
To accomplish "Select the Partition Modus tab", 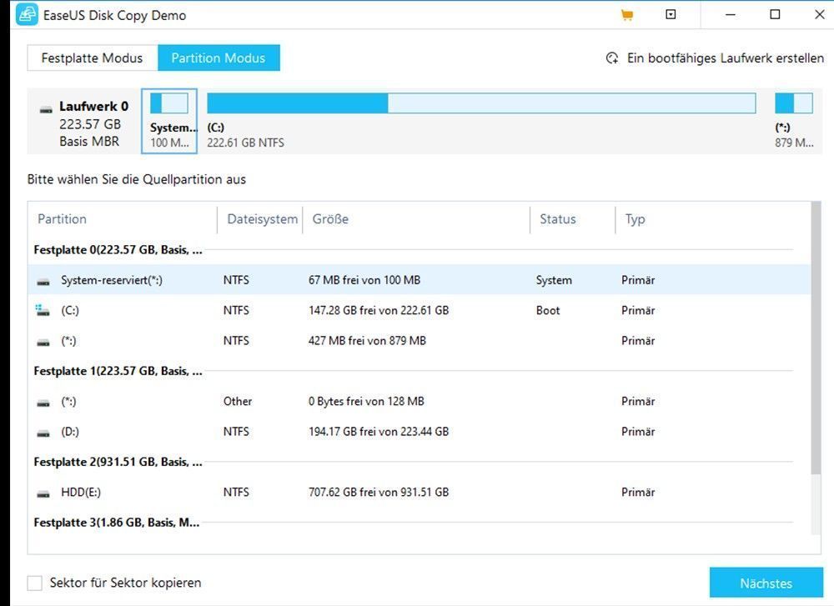I will click(x=219, y=58).
